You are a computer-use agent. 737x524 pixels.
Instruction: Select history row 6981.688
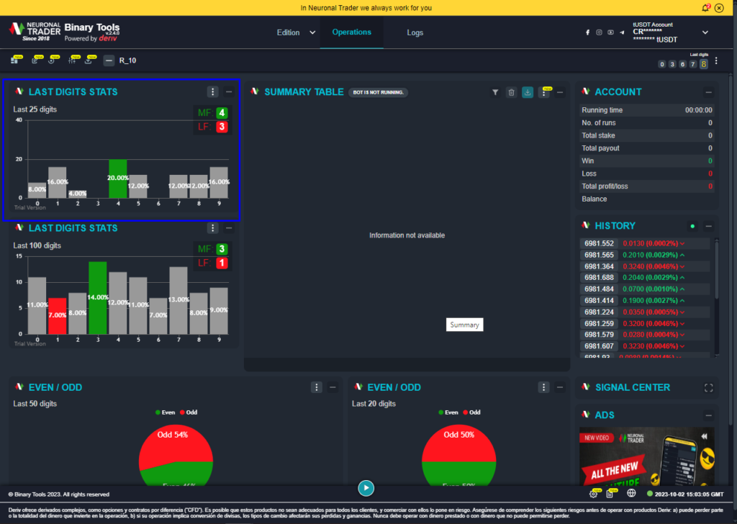click(x=644, y=278)
